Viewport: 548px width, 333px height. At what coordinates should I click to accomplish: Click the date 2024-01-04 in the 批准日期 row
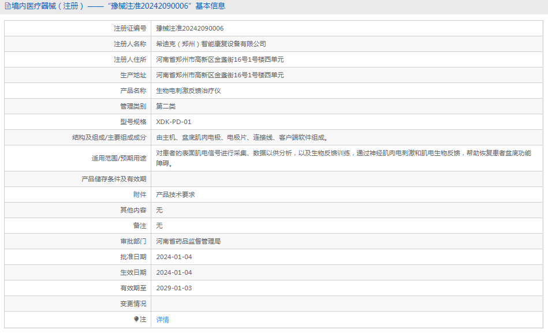(x=174, y=257)
